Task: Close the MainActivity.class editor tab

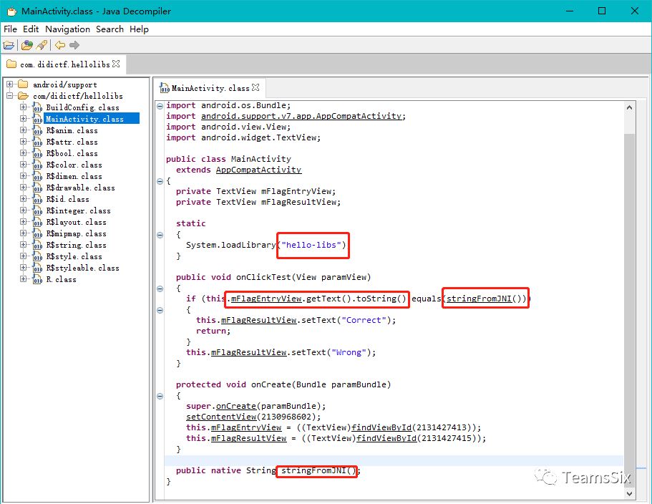Action: [256, 88]
